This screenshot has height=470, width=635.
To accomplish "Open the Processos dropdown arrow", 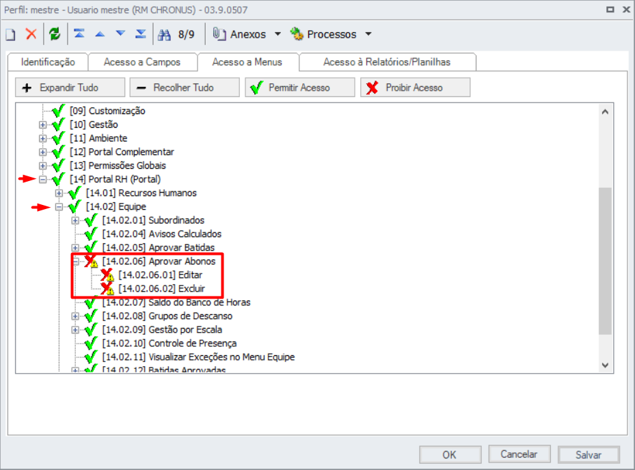I will coord(368,34).
